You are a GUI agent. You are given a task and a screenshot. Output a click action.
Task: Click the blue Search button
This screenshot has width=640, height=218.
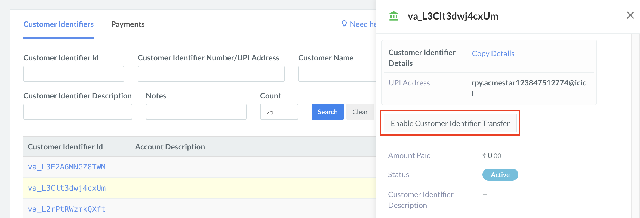pyautogui.click(x=328, y=112)
